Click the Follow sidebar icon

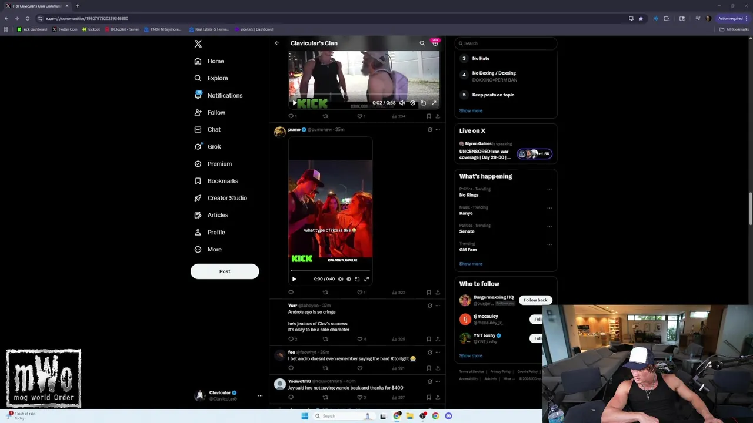point(198,112)
